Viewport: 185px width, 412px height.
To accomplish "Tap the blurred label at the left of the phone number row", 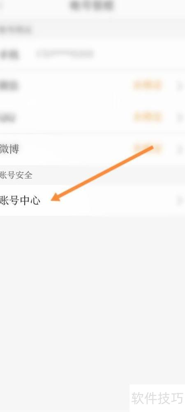I will click(9, 54).
